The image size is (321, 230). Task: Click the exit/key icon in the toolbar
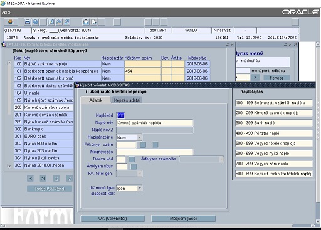(x=11, y=22)
